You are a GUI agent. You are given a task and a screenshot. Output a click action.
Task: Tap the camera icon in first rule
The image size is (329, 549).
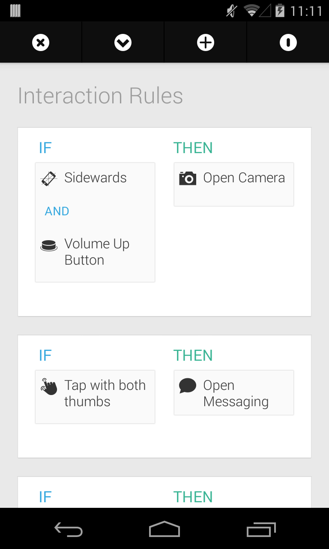[x=188, y=178]
